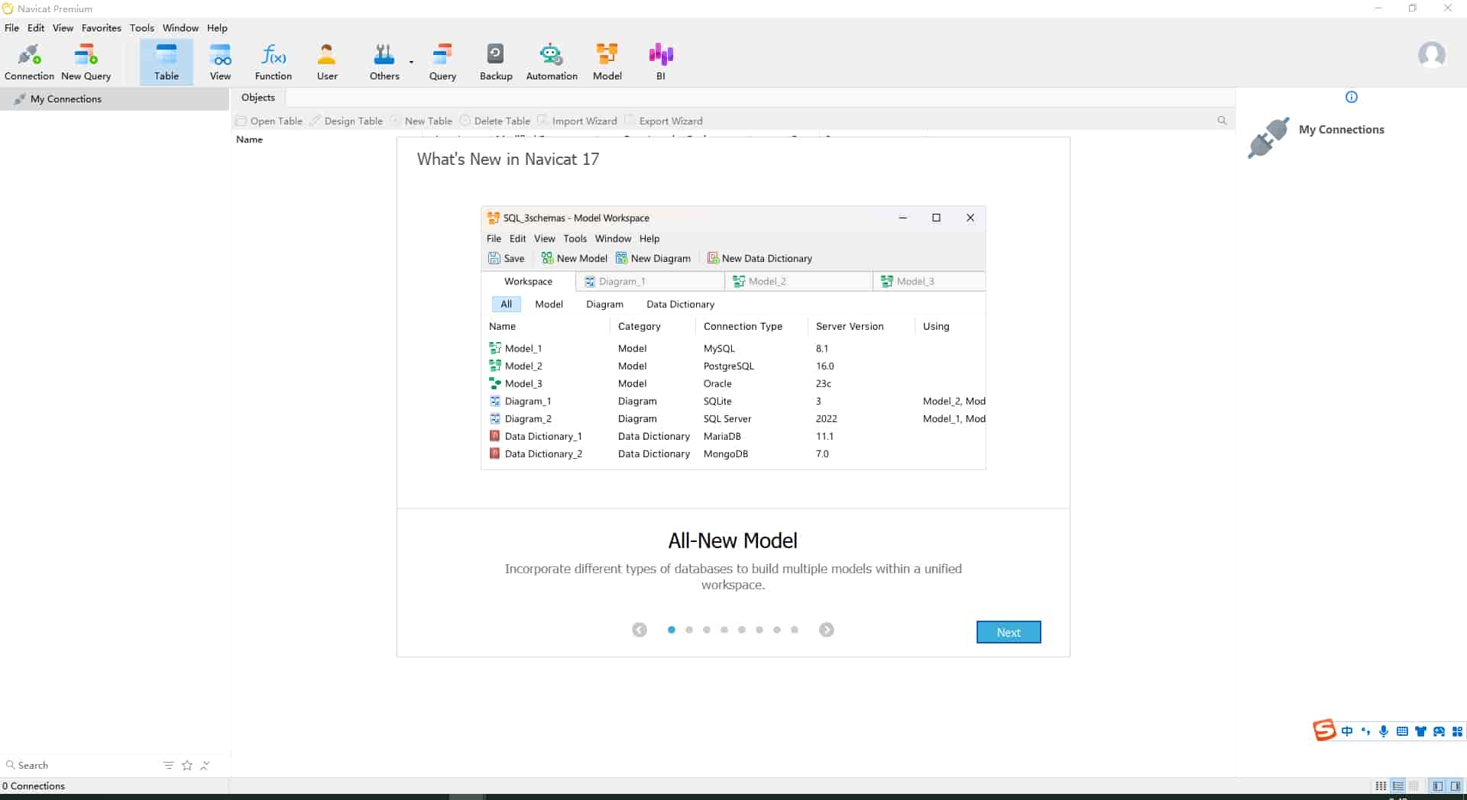The height and width of the screenshot is (800, 1467).
Task: Click Design Table in objects toolbar
Action: click(x=346, y=121)
